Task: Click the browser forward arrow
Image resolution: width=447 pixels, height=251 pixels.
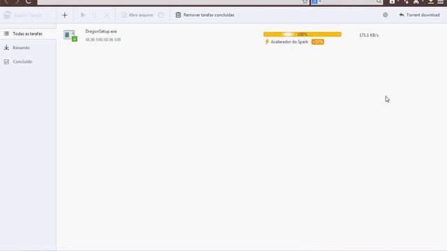Action: coord(17,1)
